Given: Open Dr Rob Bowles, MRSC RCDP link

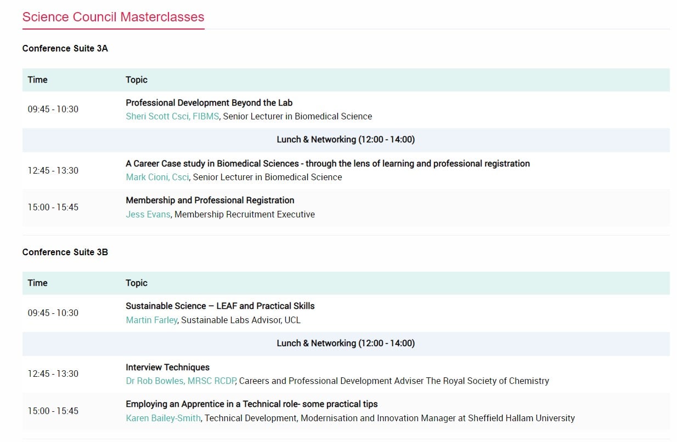Looking at the screenshot, I should [181, 381].
